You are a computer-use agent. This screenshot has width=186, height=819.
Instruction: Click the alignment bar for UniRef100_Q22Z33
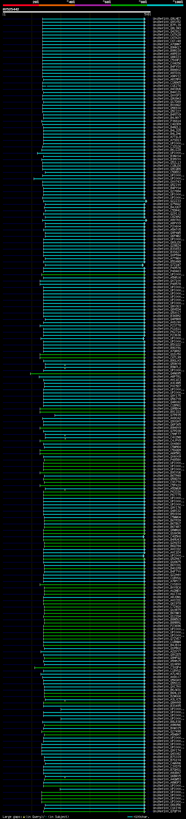95,201
